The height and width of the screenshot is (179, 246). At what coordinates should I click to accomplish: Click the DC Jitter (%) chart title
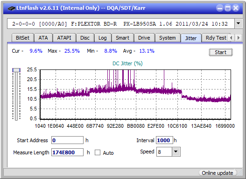127,63
